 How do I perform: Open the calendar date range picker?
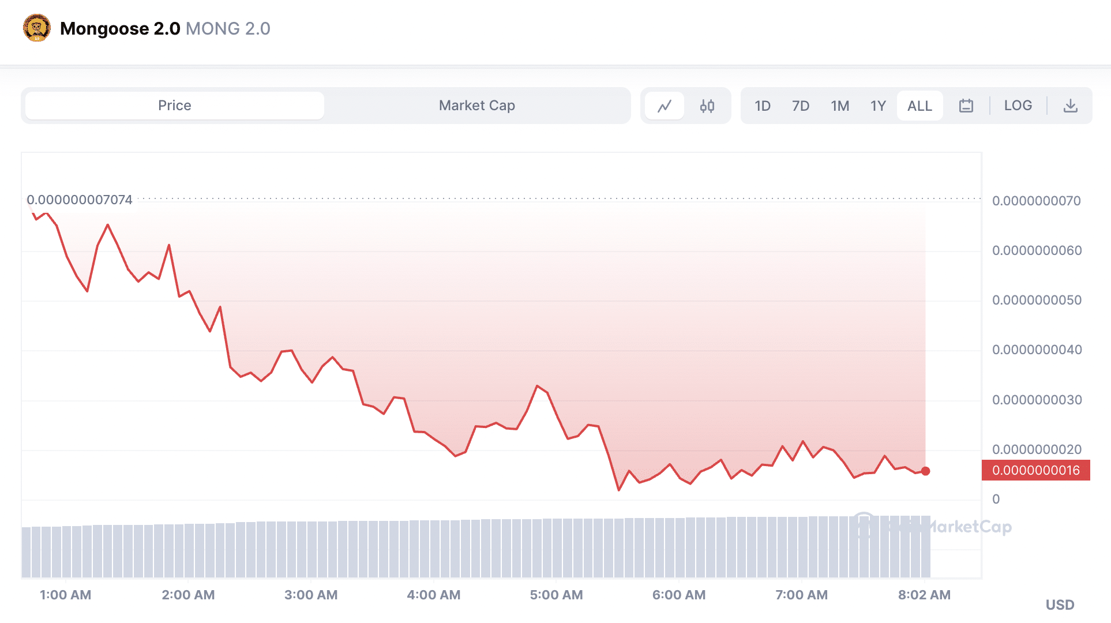click(966, 106)
